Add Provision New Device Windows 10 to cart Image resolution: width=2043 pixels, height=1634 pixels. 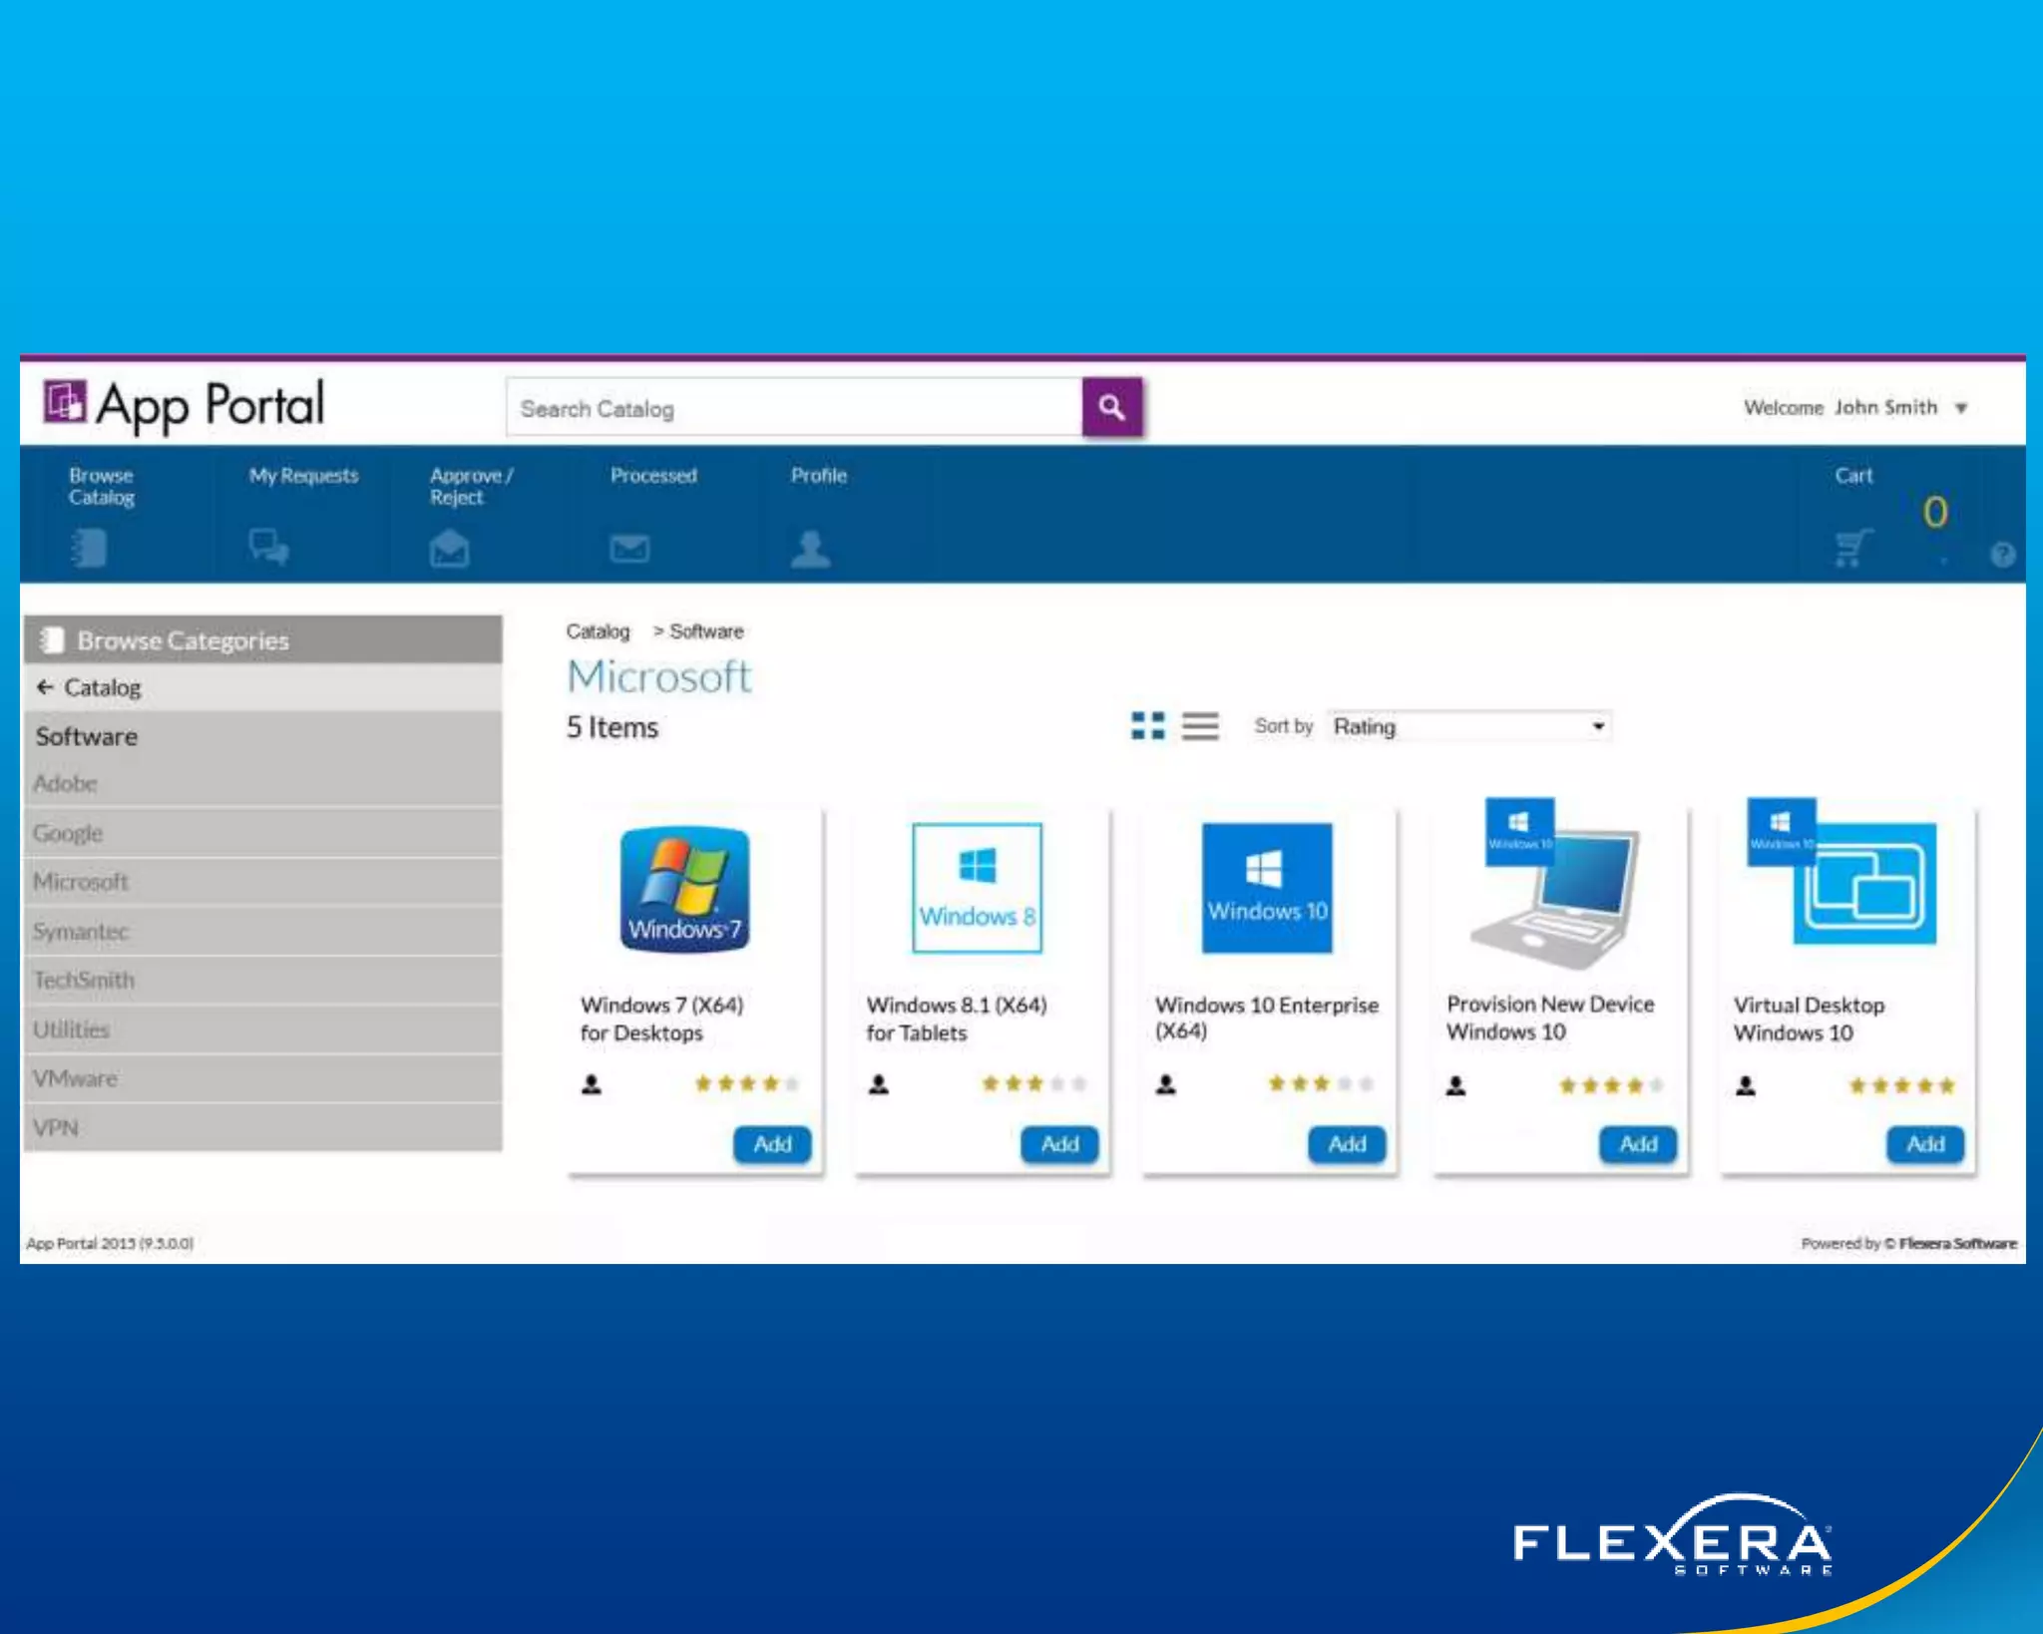click(x=1638, y=1144)
